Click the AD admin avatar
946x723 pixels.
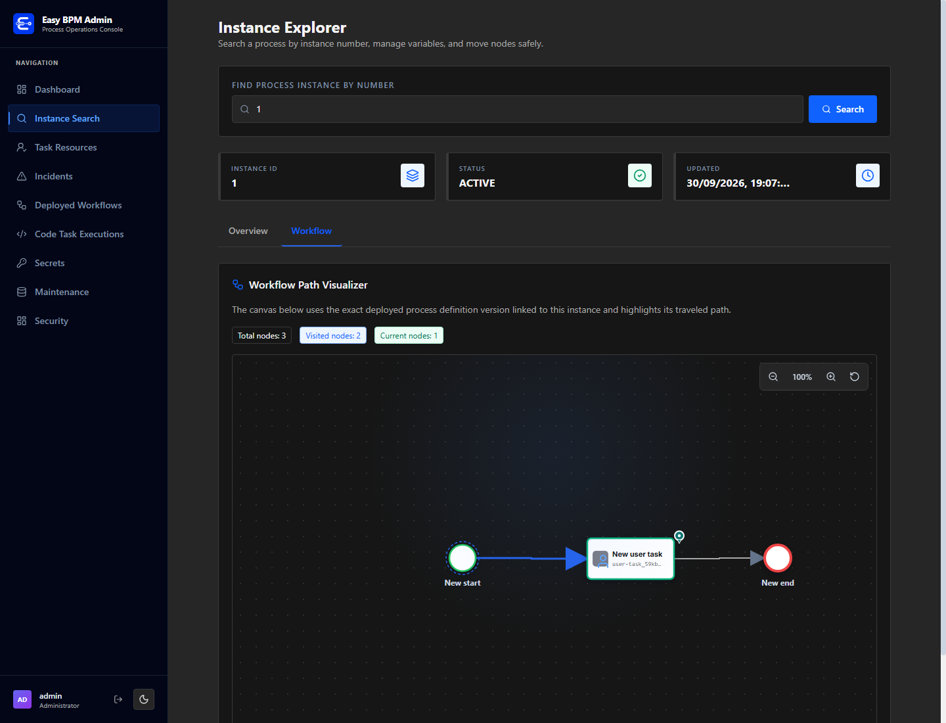(x=22, y=699)
